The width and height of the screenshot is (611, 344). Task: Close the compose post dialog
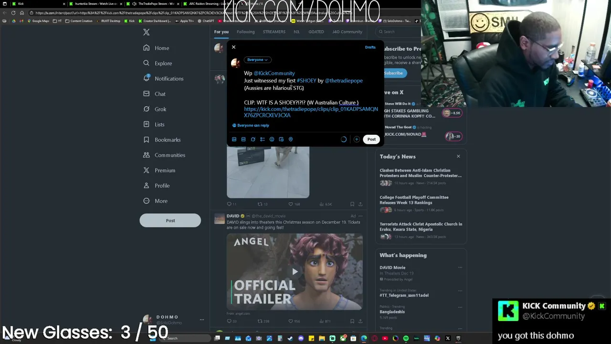[x=233, y=47]
